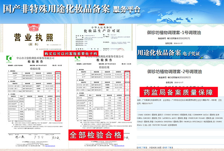This screenshot has width=224, height=151.
Task: Click the (副本) text under 营业执照
Action: point(34,44)
